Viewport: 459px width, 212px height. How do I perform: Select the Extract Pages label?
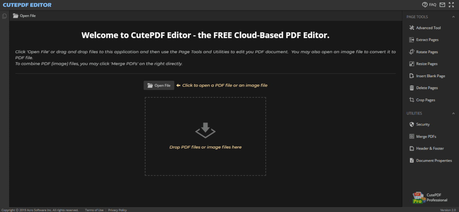coord(427,40)
